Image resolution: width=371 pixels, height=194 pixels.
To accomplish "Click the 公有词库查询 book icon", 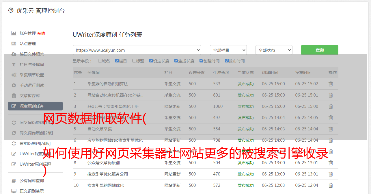I will point(14,181).
